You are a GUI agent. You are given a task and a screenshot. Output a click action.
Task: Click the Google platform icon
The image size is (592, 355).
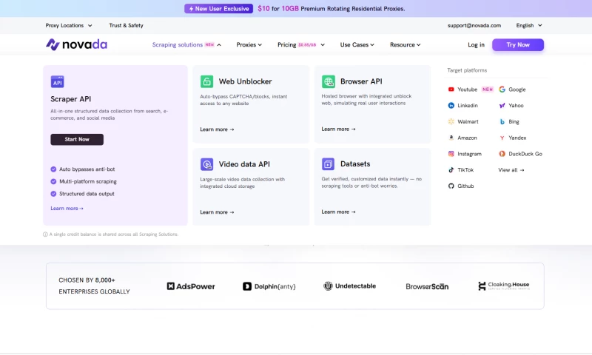(x=502, y=89)
